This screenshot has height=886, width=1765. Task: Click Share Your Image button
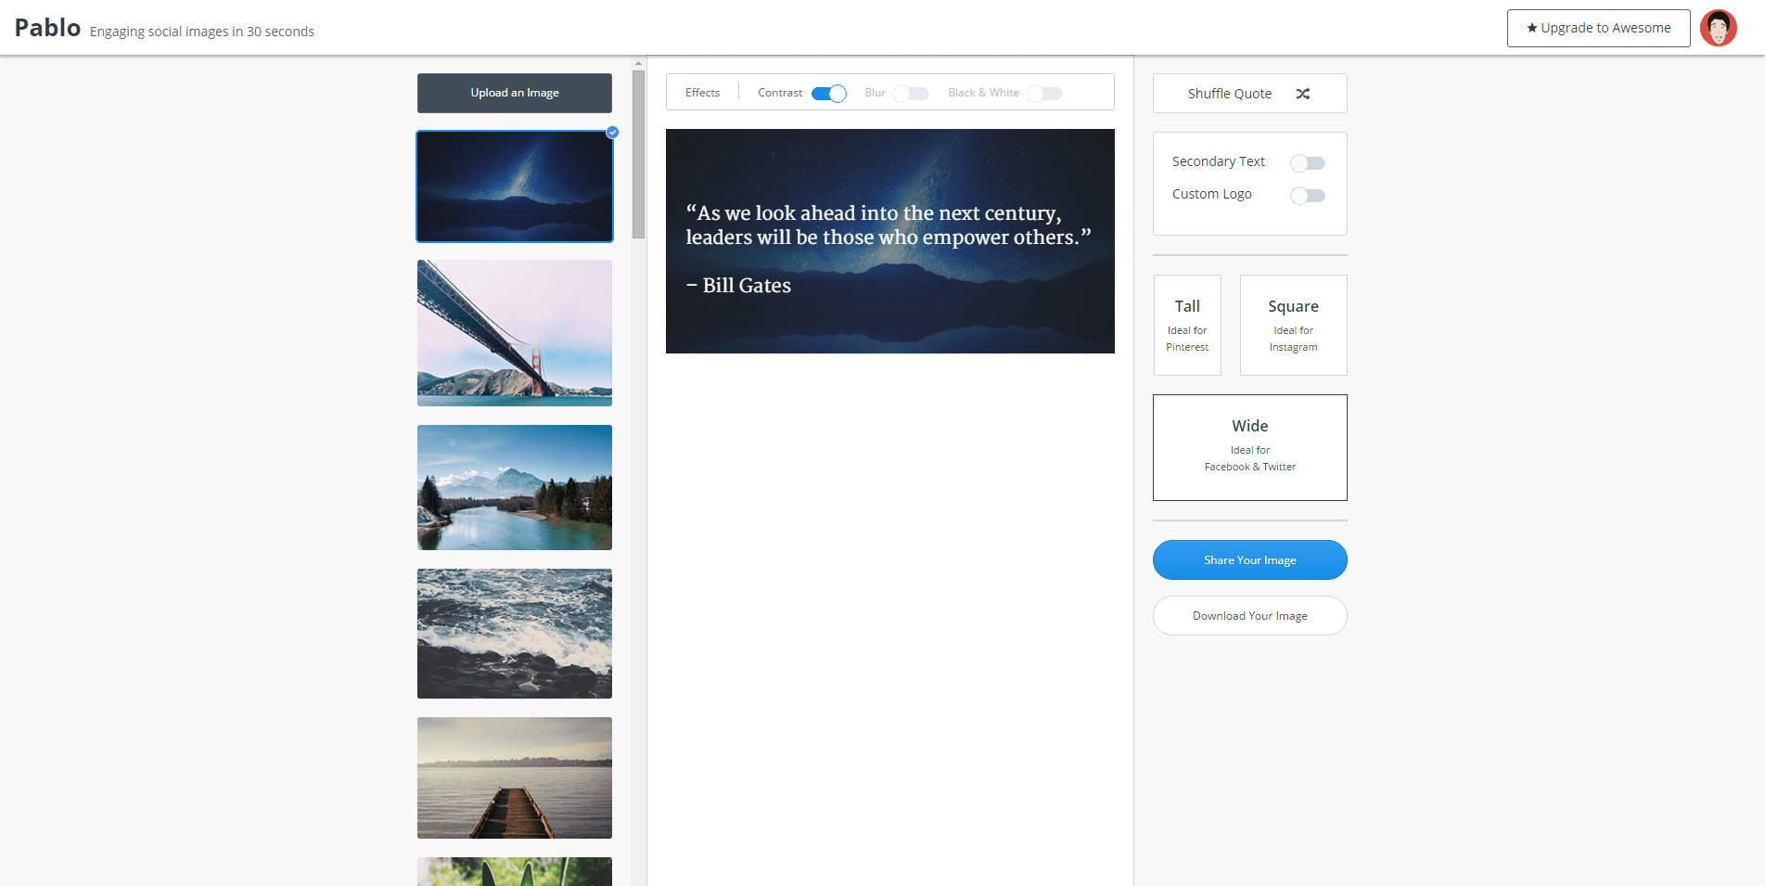click(x=1250, y=560)
